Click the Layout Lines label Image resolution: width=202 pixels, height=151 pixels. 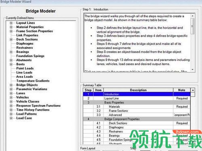point(25,23)
